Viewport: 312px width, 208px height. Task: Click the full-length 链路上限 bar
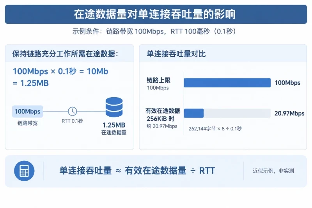pyautogui.click(x=227, y=83)
